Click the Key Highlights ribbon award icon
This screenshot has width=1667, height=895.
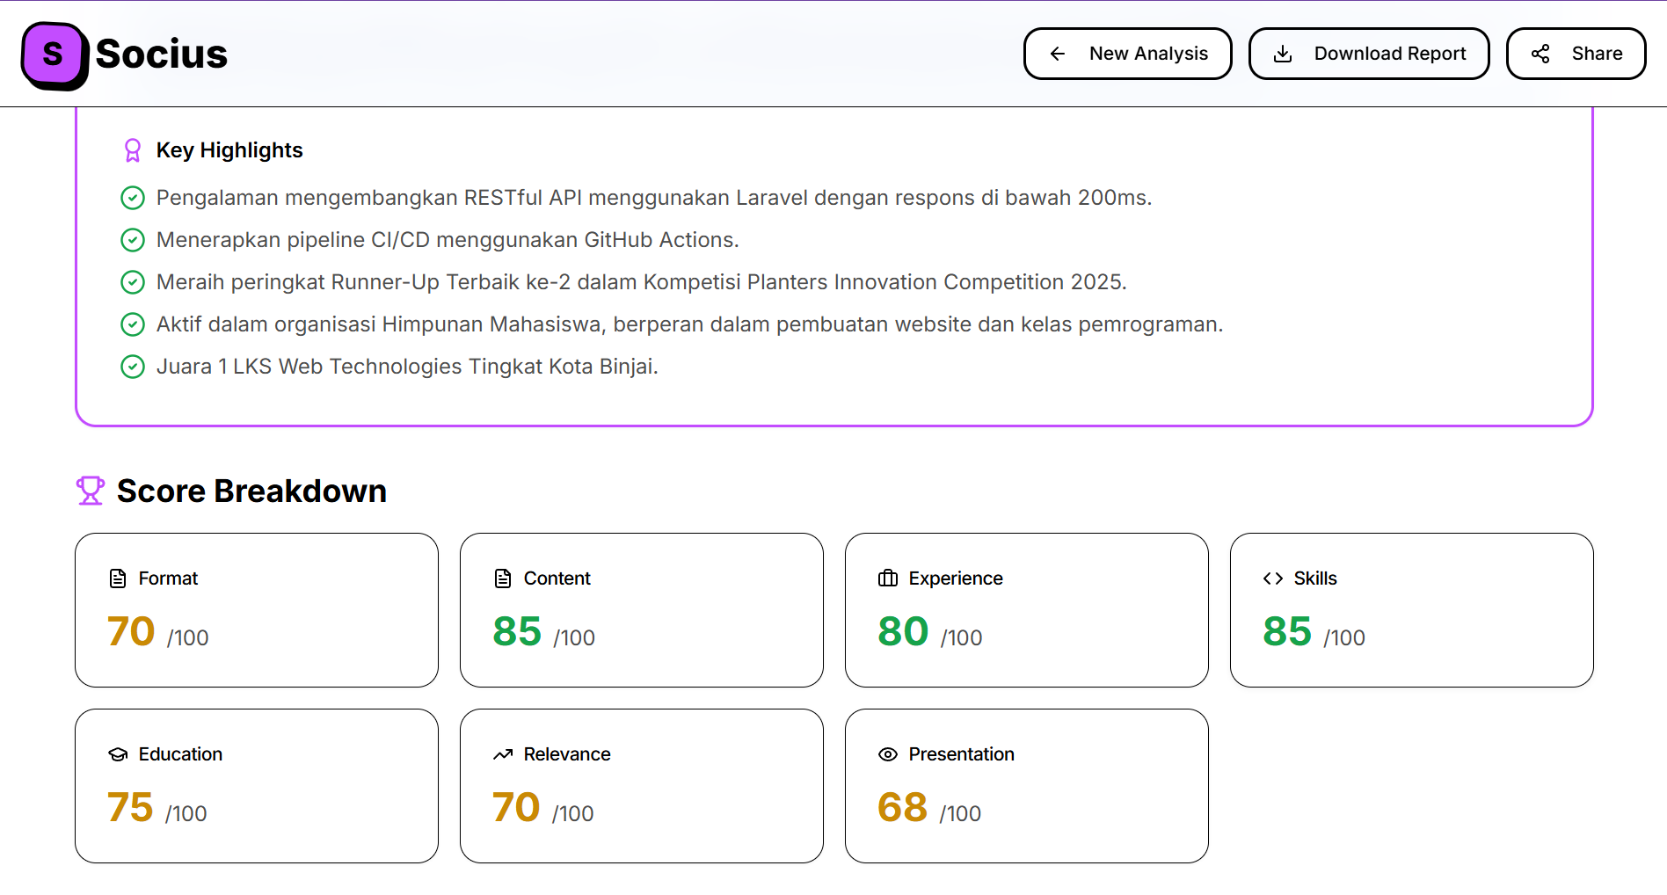pyautogui.click(x=133, y=150)
